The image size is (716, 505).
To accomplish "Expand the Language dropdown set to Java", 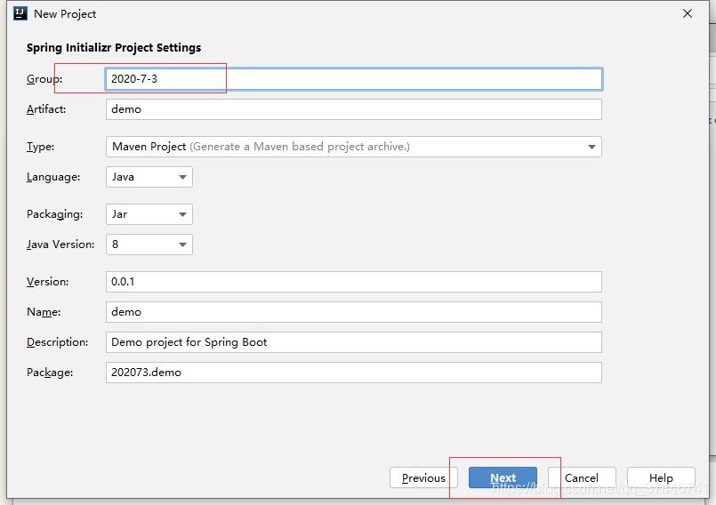I will pyautogui.click(x=149, y=177).
